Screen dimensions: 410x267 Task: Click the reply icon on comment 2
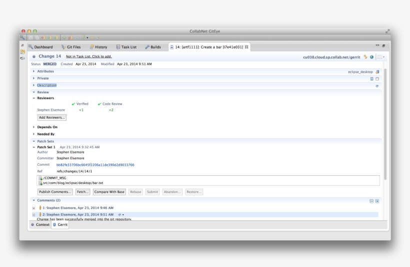pyautogui.click(x=119, y=214)
